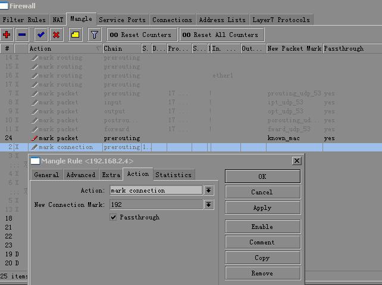Select dynamic rule 19 D
Viewport: 382px width, 285px height.
click(x=12, y=254)
